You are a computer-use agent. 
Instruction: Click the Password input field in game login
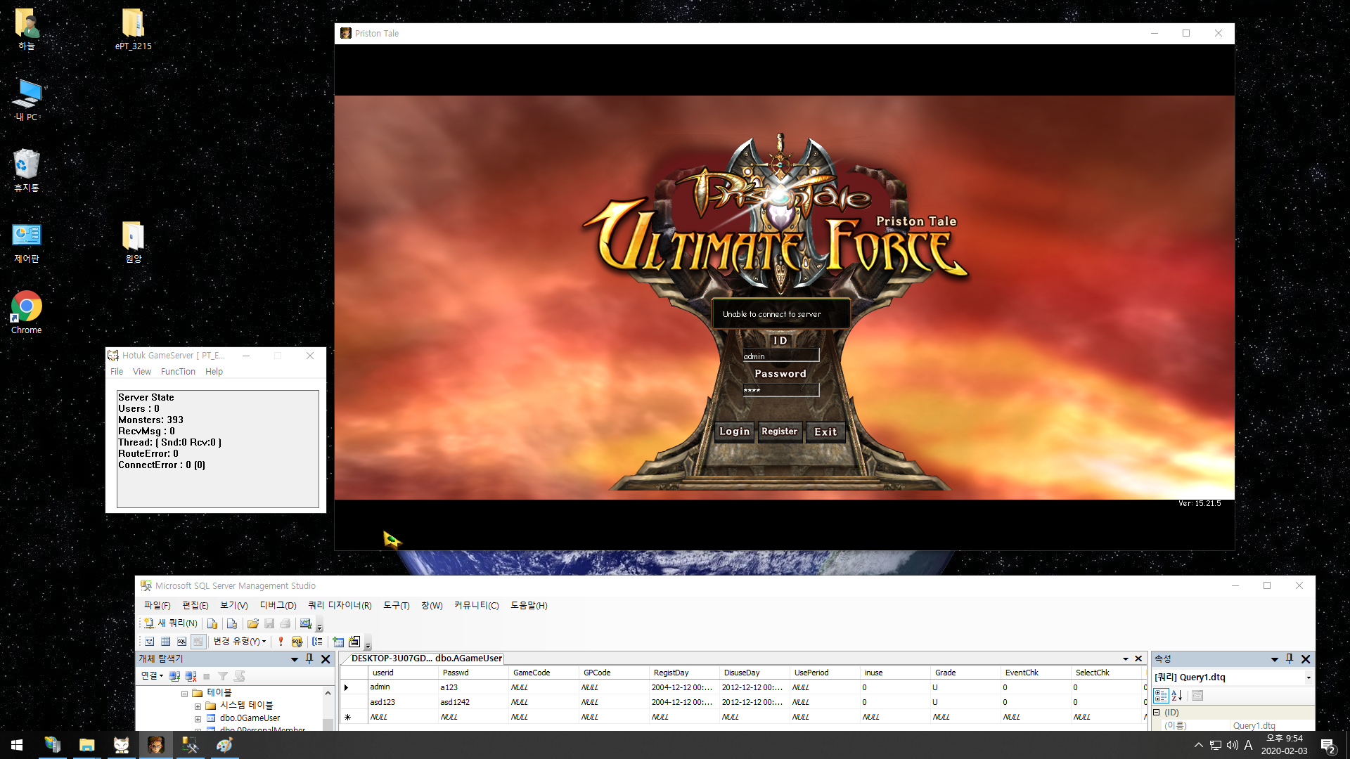(780, 390)
